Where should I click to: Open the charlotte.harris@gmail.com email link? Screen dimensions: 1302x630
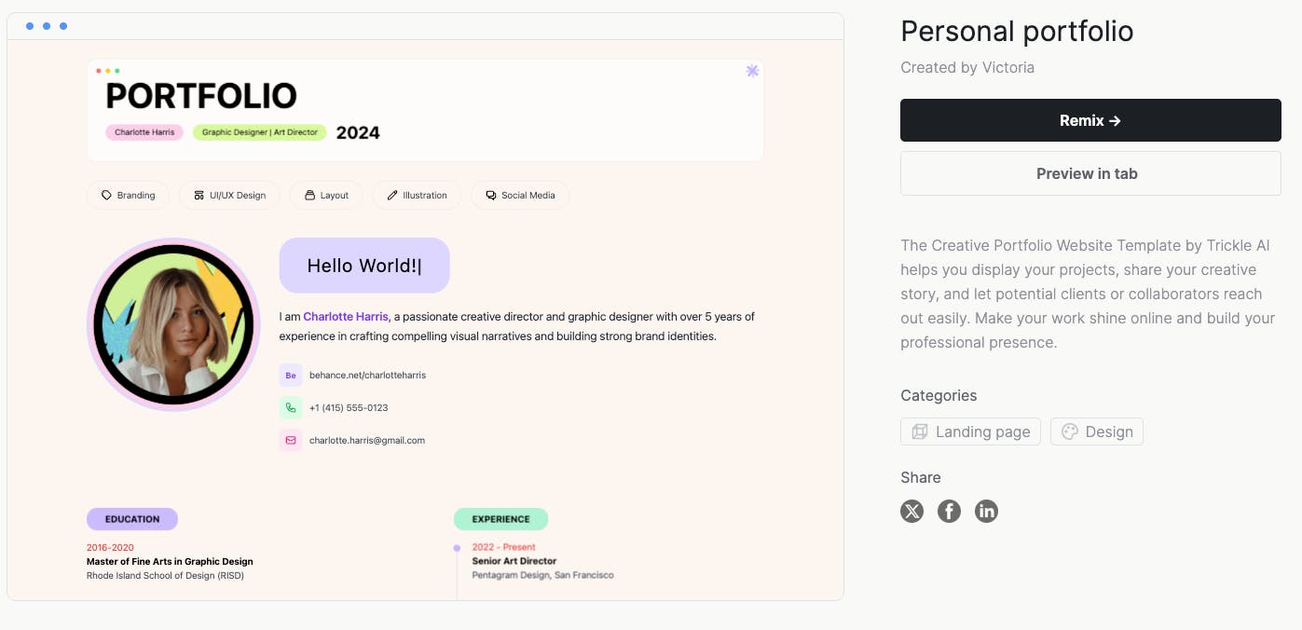367,441
